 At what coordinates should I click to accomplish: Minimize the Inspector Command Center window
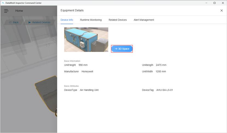[206, 3]
